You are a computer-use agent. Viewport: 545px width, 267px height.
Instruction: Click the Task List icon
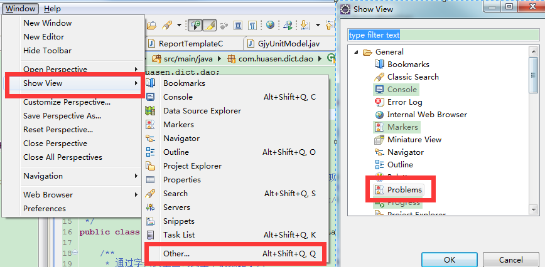click(151, 235)
